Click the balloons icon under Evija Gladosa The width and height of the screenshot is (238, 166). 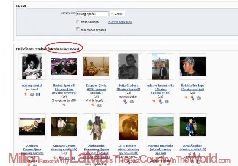(125, 102)
